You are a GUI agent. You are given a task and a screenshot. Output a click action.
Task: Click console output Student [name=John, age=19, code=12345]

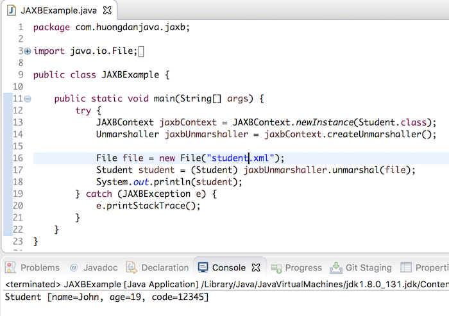click(107, 297)
